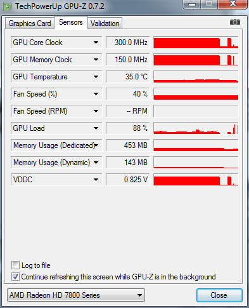
Task: Switch to the Validation tab
Action: click(105, 23)
